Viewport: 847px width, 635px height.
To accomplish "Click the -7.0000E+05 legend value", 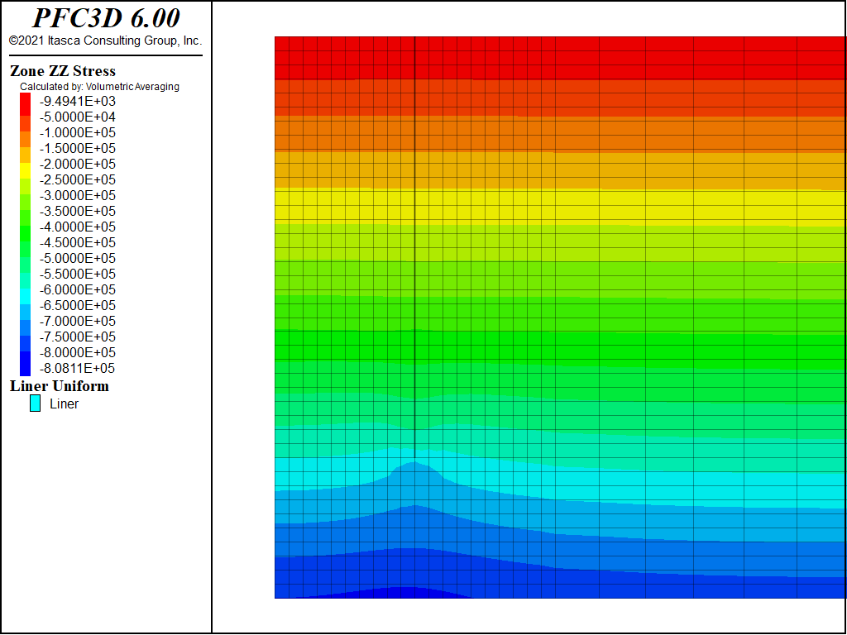I will (x=77, y=322).
